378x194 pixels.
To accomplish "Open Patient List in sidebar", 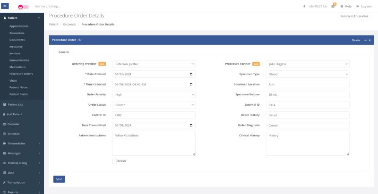I will [15, 104].
